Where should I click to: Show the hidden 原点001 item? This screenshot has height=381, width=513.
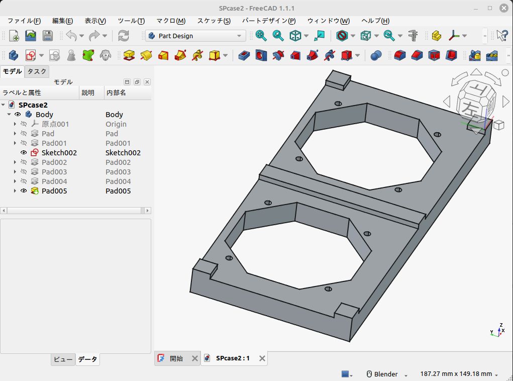(x=24, y=124)
